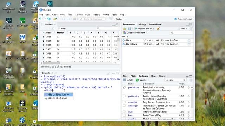Clear the package search field
Viewport: 225px width, 126px height.
click(184, 80)
